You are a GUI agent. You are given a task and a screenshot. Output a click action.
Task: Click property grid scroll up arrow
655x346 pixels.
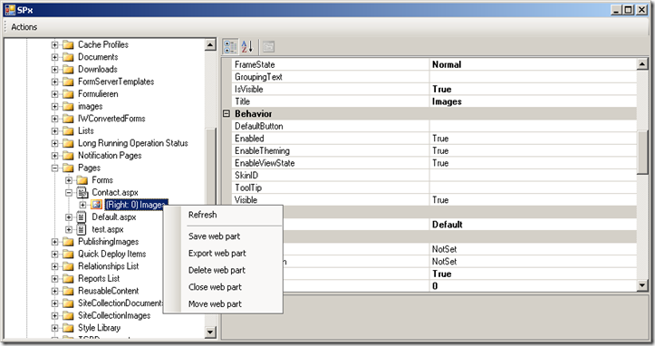pos(642,64)
